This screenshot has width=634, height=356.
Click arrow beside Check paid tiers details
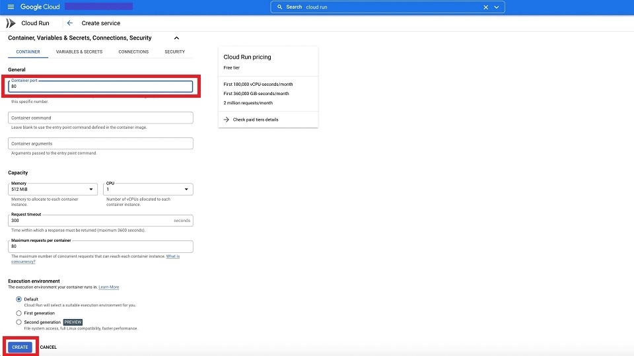tap(226, 120)
